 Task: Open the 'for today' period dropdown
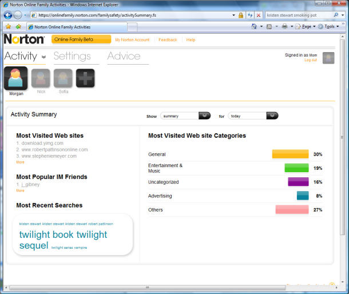pos(272,116)
